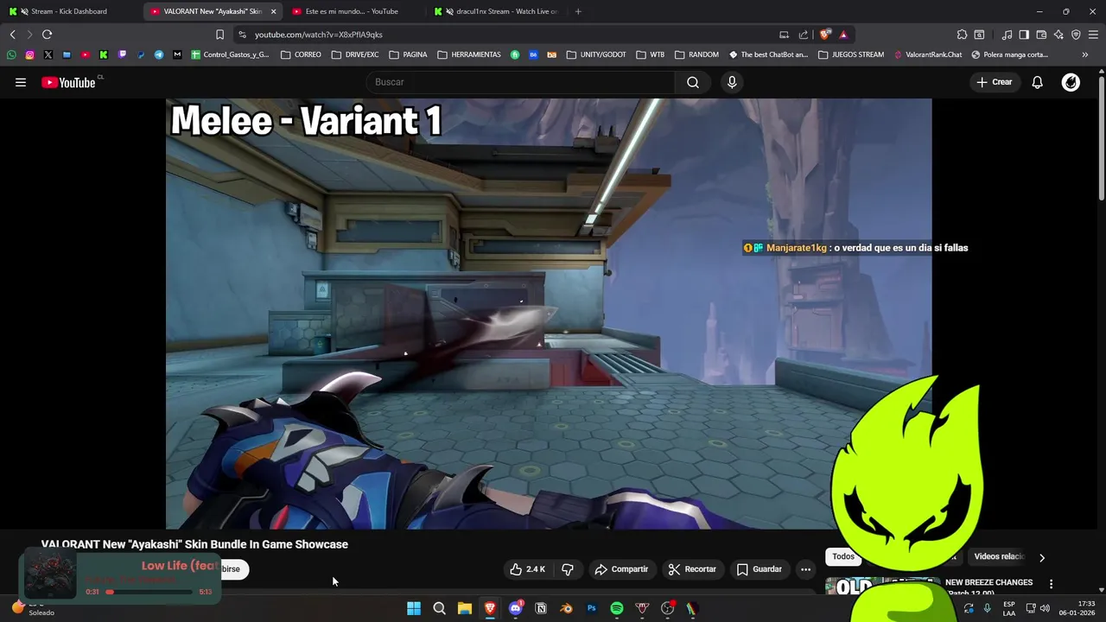Go to the YouTube home logo
This screenshot has height=622, width=1106.
(68, 82)
